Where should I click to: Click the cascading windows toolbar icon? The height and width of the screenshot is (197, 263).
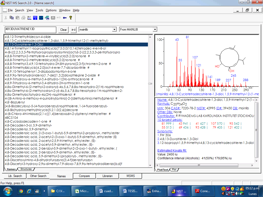click(x=47, y=18)
